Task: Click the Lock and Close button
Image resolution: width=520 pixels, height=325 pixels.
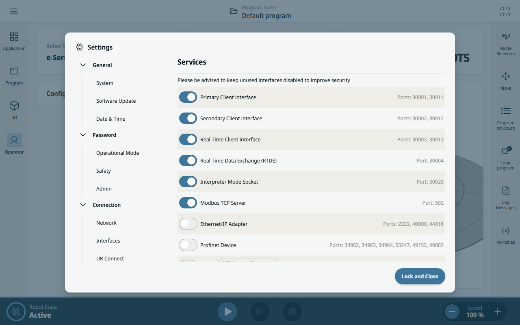Action: click(x=420, y=276)
